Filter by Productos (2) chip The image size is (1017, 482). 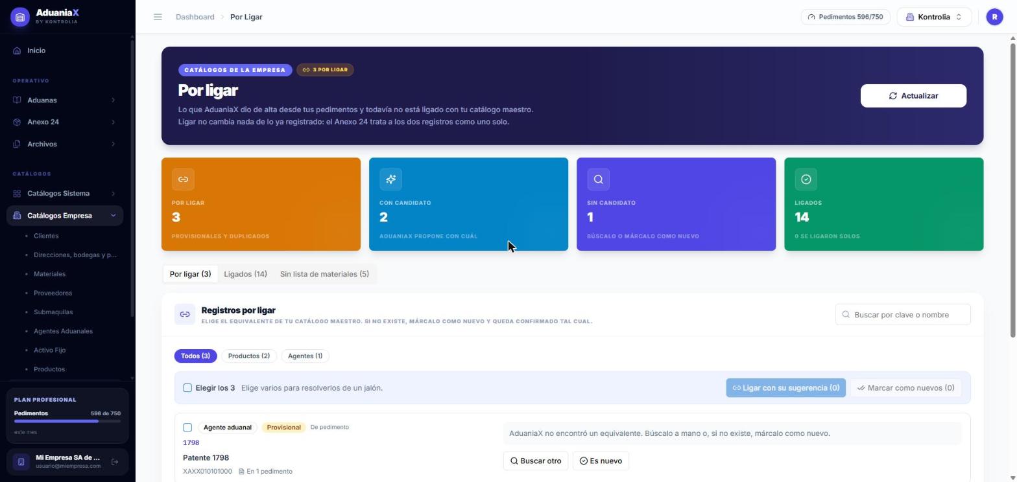coord(249,356)
